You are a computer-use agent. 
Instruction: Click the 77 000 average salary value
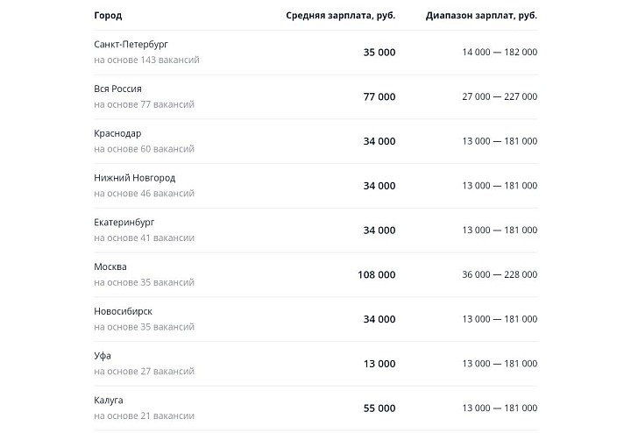pos(379,96)
